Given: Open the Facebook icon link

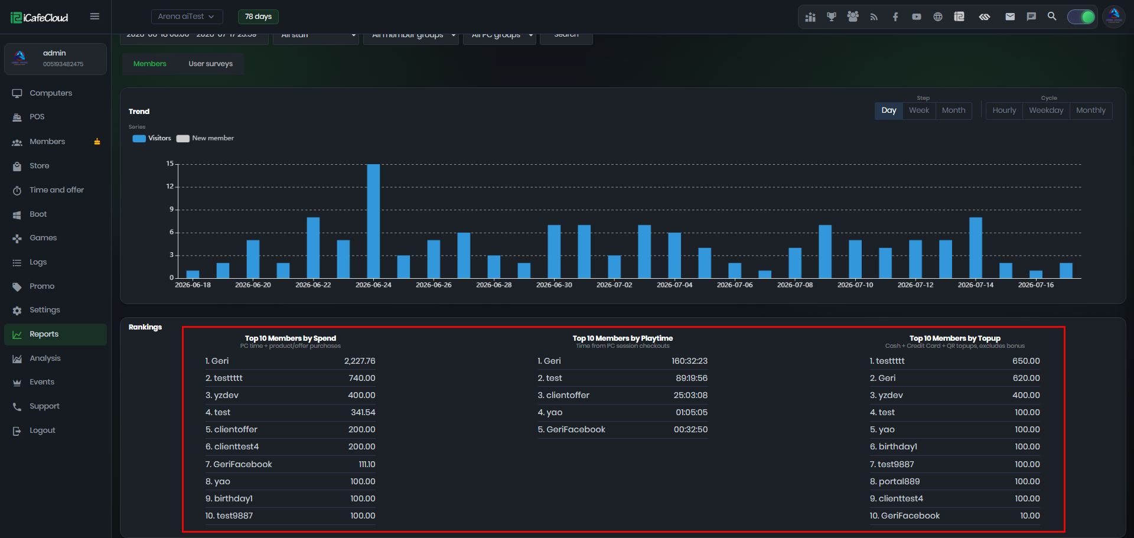Looking at the screenshot, I should [895, 17].
